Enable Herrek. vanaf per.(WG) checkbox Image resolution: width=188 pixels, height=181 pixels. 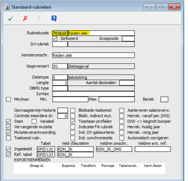[122, 116]
